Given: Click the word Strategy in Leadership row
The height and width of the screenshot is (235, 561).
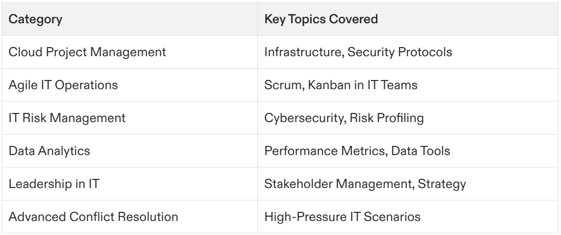Looking at the screenshot, I should (442, 184).
